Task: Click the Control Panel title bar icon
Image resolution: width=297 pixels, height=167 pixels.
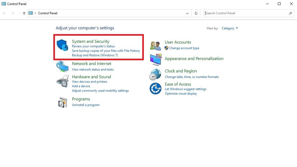Action: (3, 3)
